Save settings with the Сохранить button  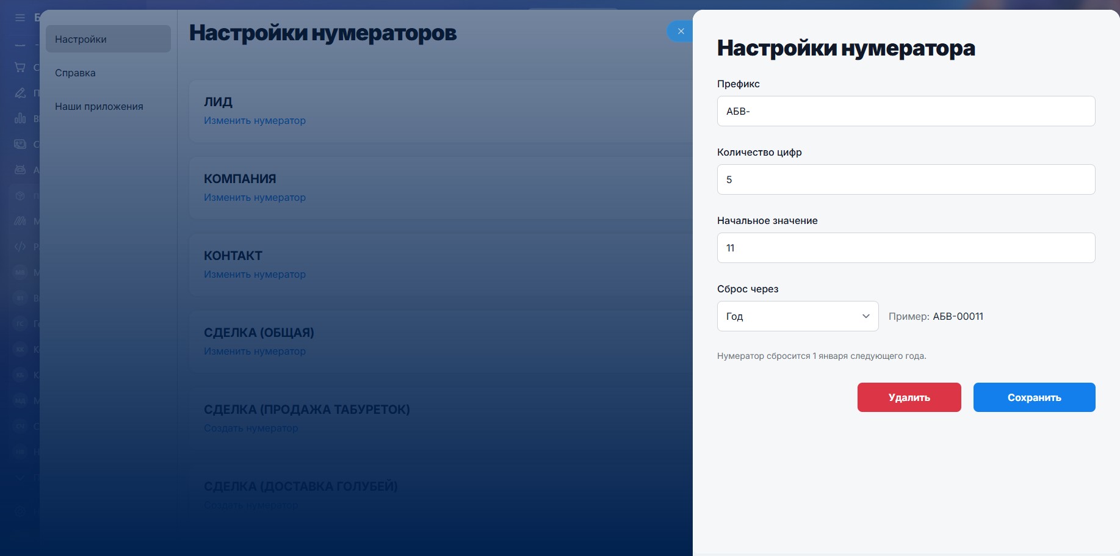(x=1034, y=397)
